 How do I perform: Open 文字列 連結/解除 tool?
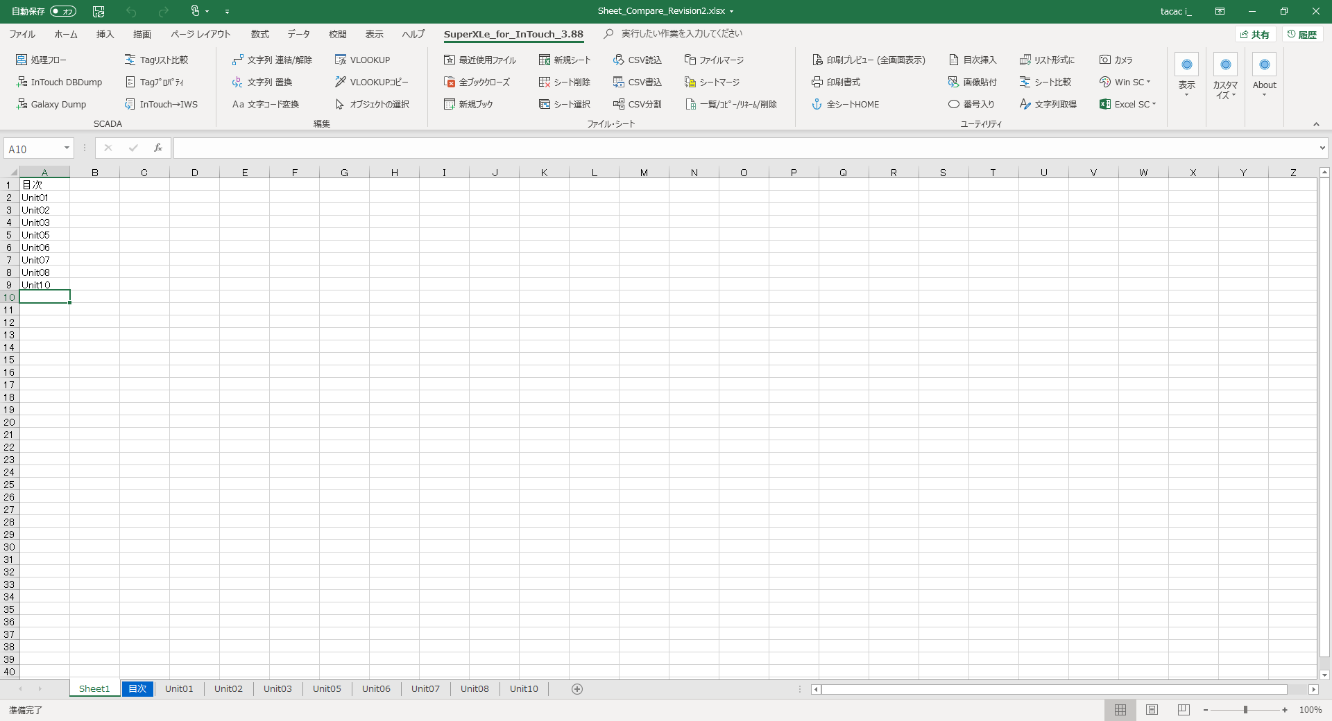click(x=272, y=60)
